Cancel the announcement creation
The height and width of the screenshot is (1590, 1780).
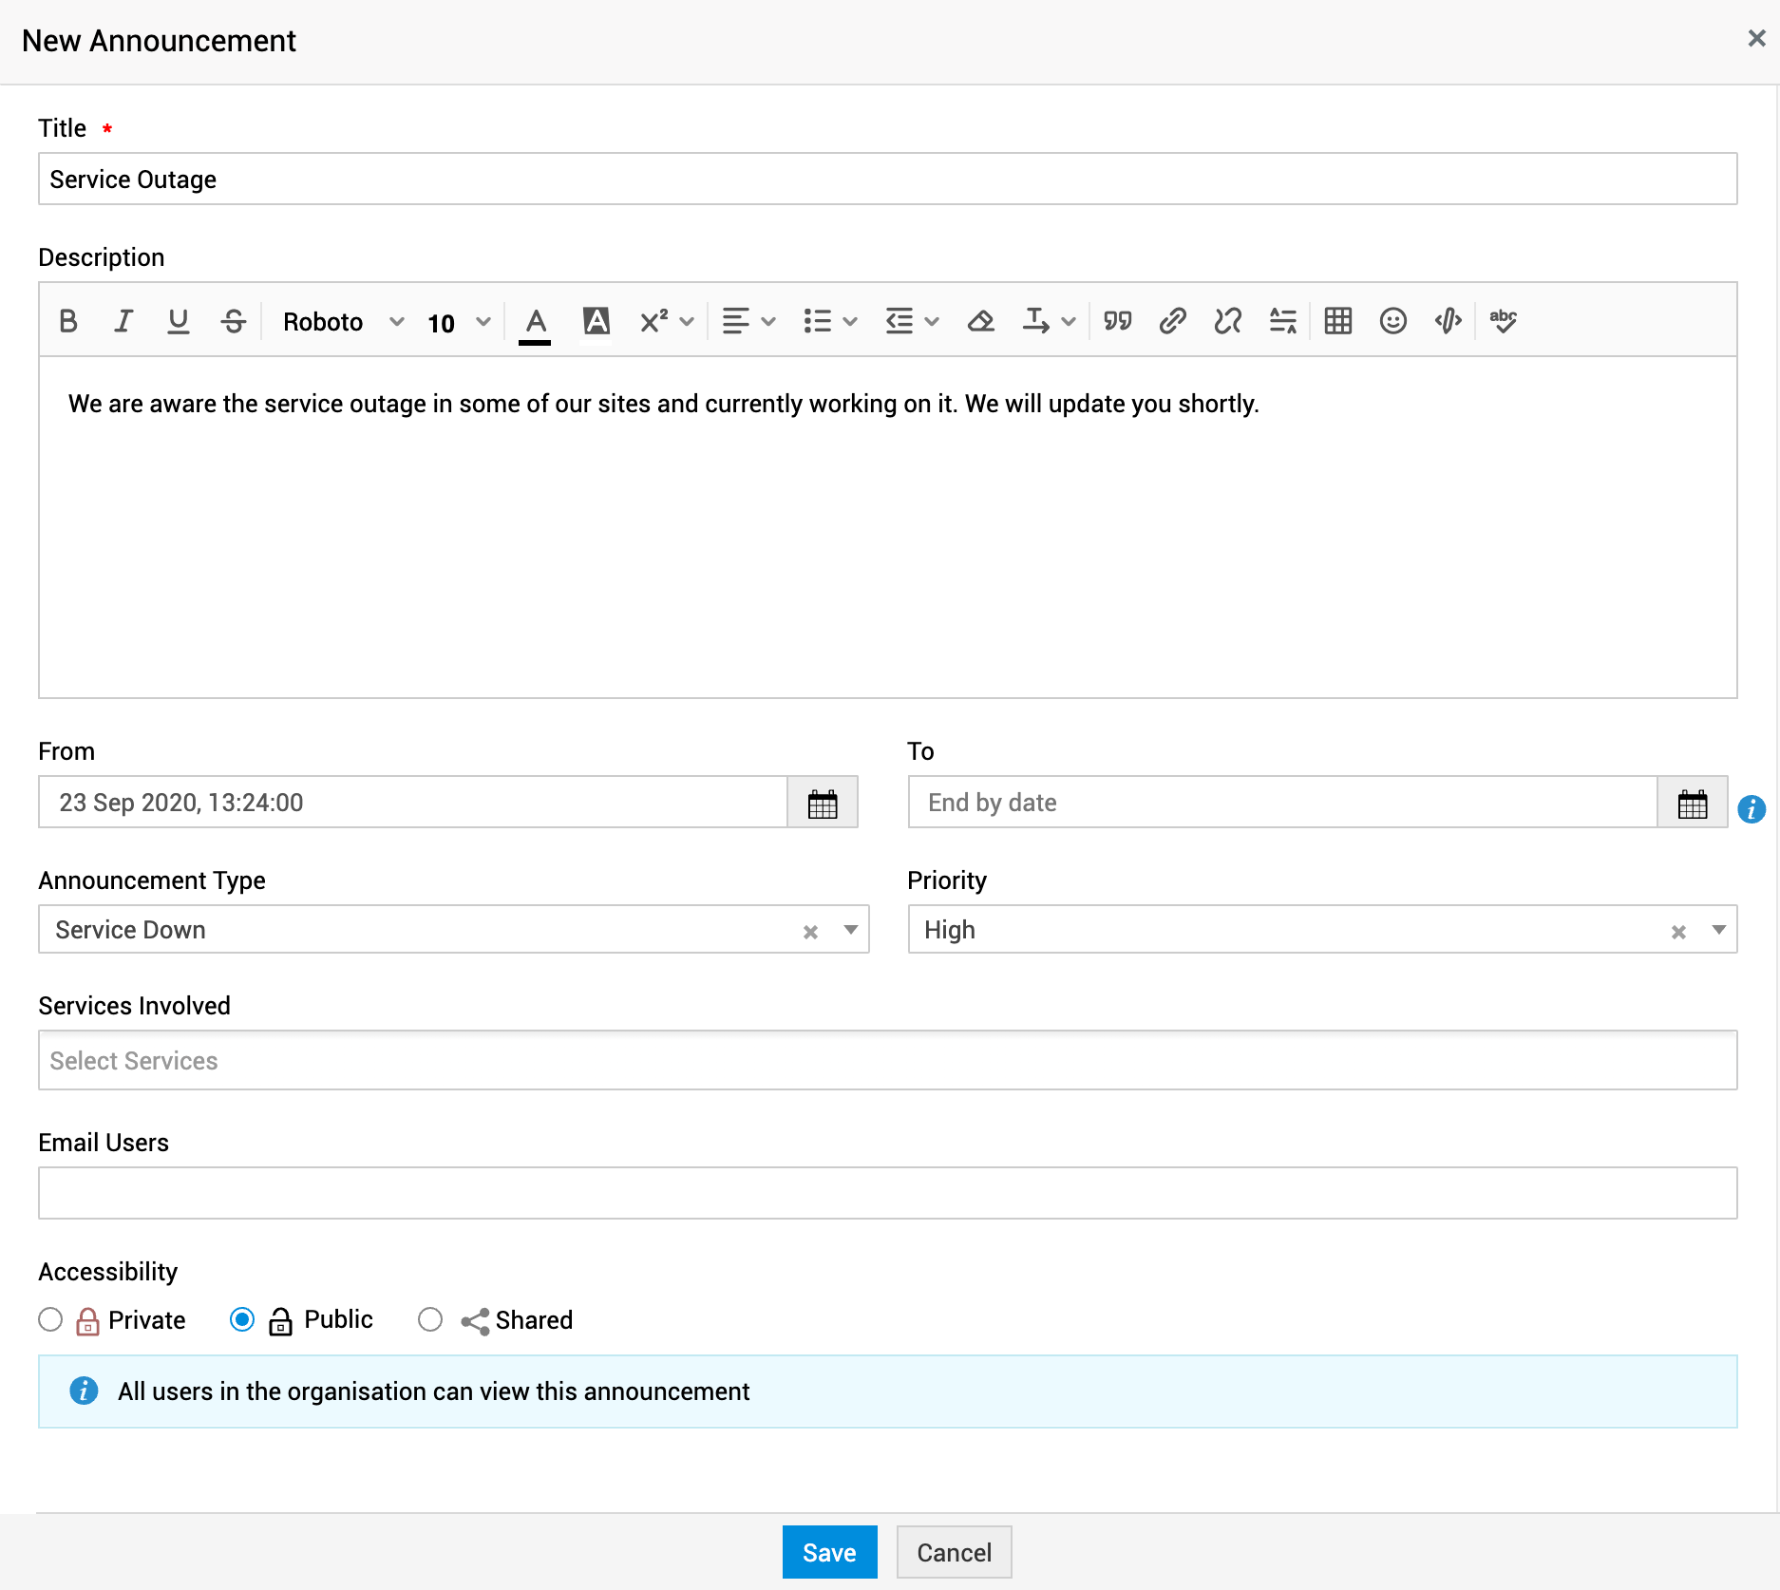(x=954, y=1552)
